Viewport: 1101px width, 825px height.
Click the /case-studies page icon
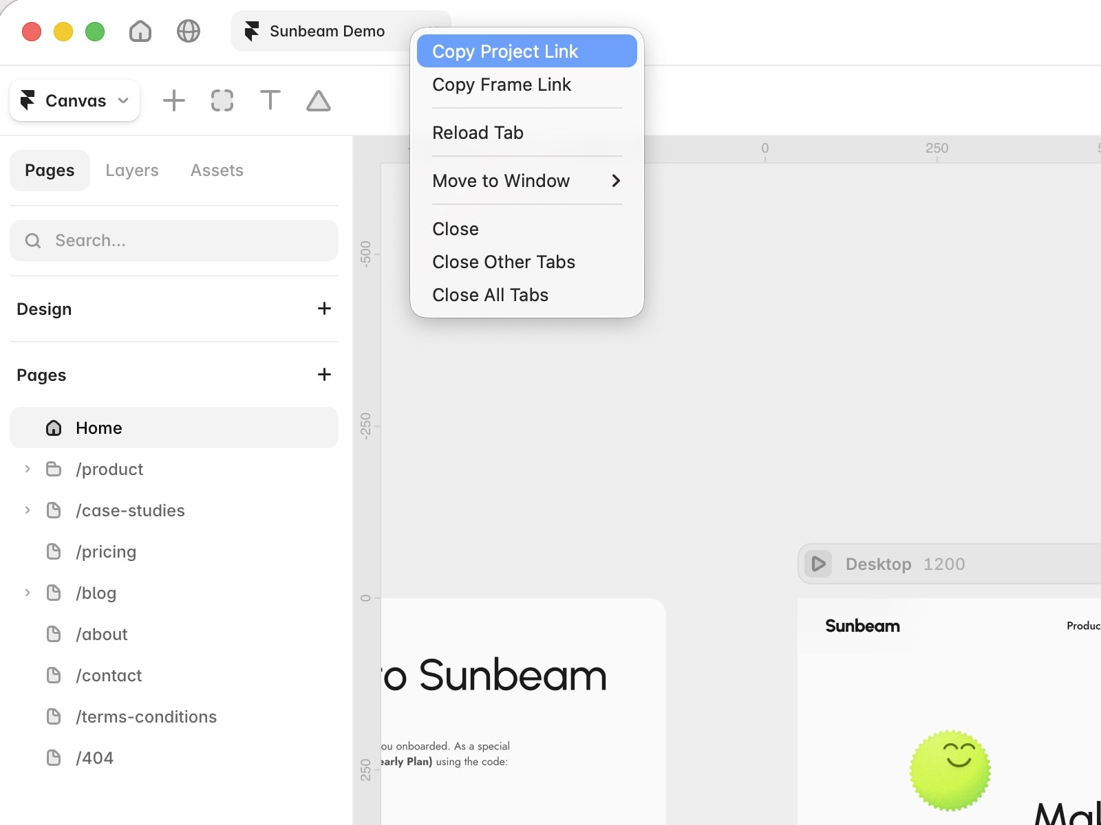tap(54, 510)
